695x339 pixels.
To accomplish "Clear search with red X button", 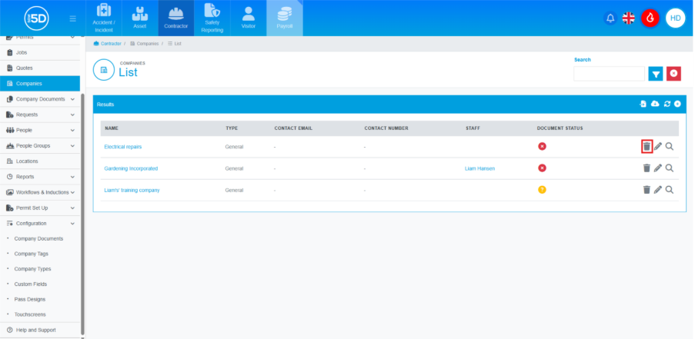I will pyautogui.click(x=674, y=74).
